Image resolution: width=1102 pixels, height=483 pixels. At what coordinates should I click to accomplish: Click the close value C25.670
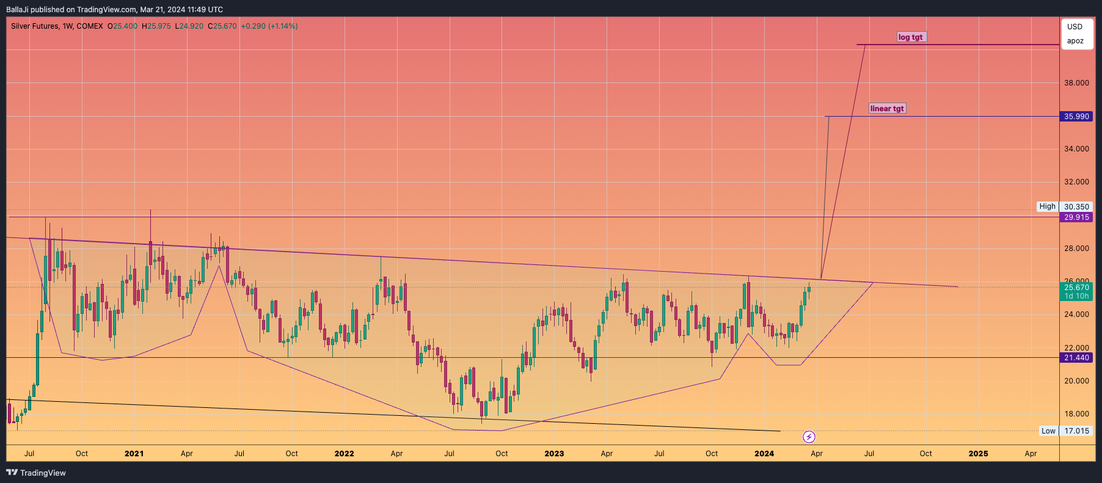coord(222,26)
